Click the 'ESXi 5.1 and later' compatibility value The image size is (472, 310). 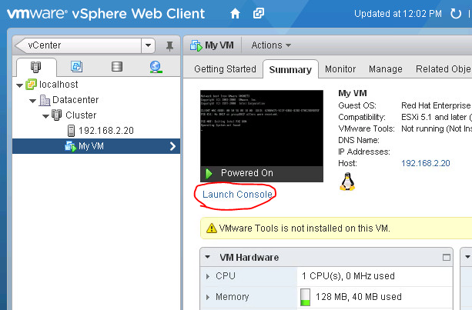[x=436, y=117]
